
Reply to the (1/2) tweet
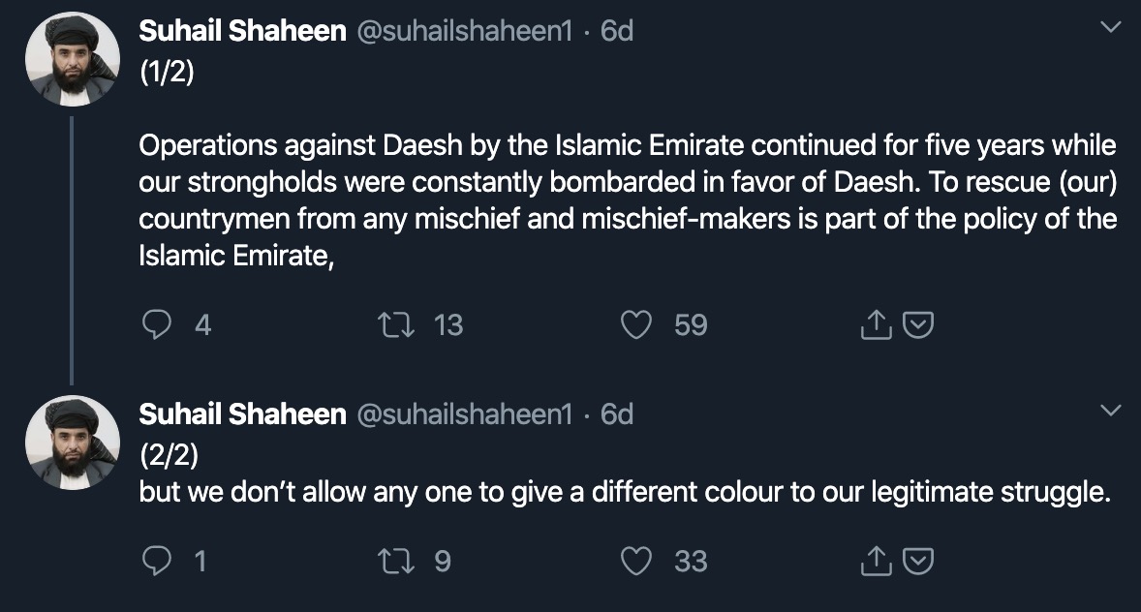click(157, 325)
